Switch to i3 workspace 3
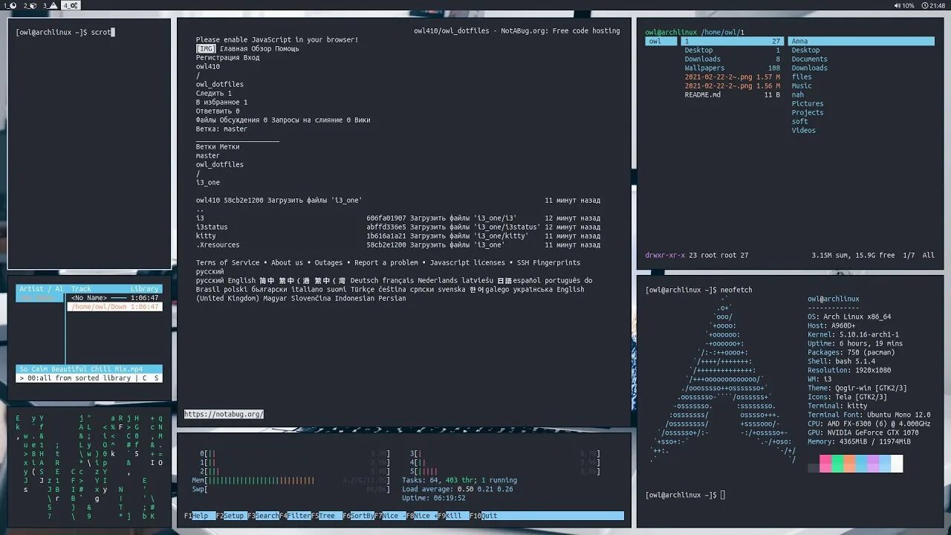The image size is (951, 535). 50,5
